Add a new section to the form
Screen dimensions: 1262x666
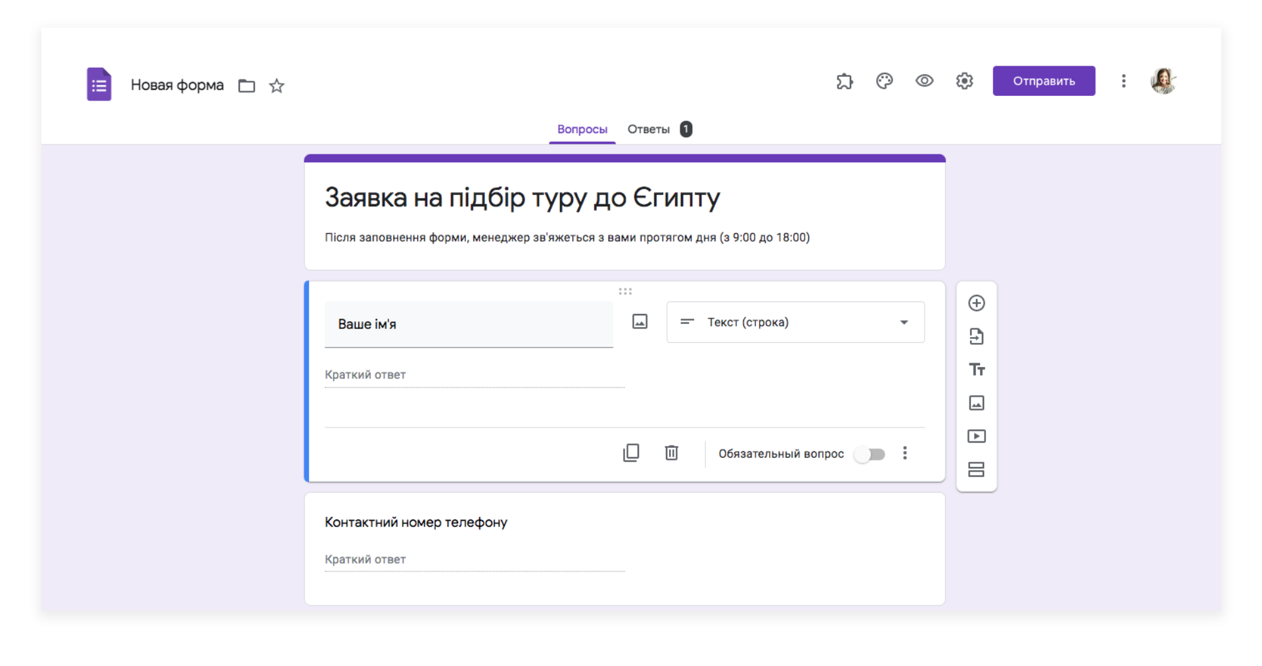977,470
